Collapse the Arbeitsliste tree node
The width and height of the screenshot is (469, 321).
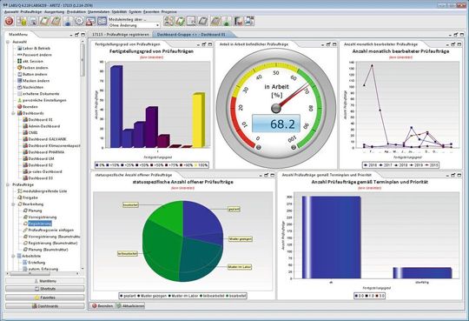pos(13,257)
